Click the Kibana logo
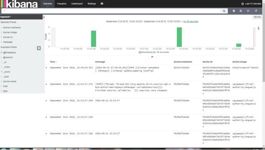Viewport: 265px width, 150px height. click(19, 4)
